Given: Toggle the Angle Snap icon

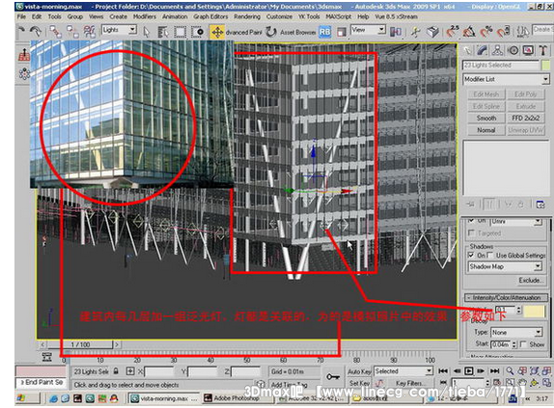Looking at the screenshot, I should tap(469, 32).
